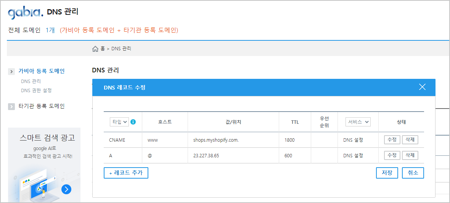This screenshot has height=203, width=450.
Task: Expand the 타기관 등록 도메인 arrow icon
Action: (x=11, y=106)
